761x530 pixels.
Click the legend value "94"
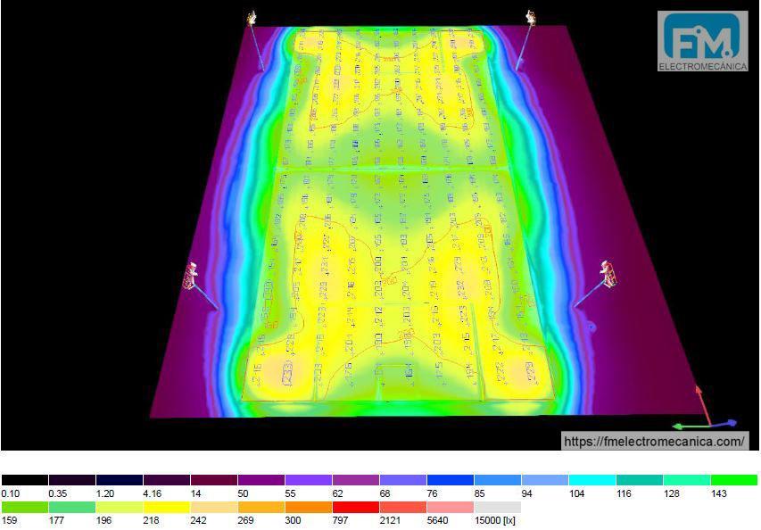tap(527, 493)
